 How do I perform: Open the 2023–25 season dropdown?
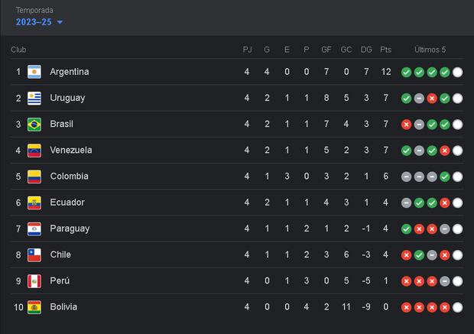tap(40, 22)
